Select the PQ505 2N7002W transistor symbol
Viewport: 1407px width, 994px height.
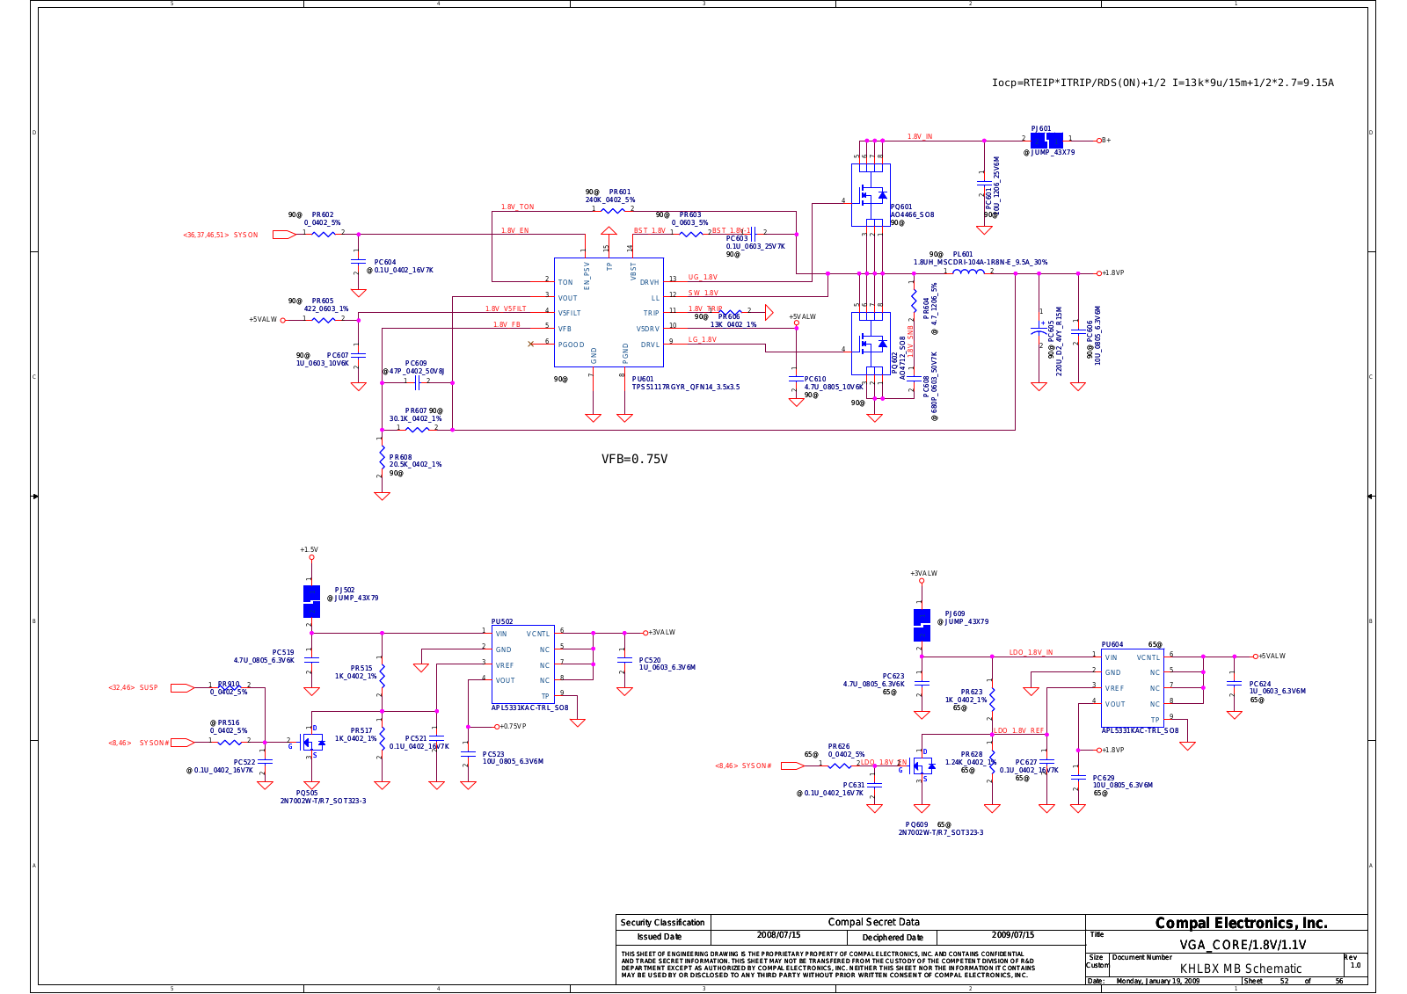click(x=312, y=743)
